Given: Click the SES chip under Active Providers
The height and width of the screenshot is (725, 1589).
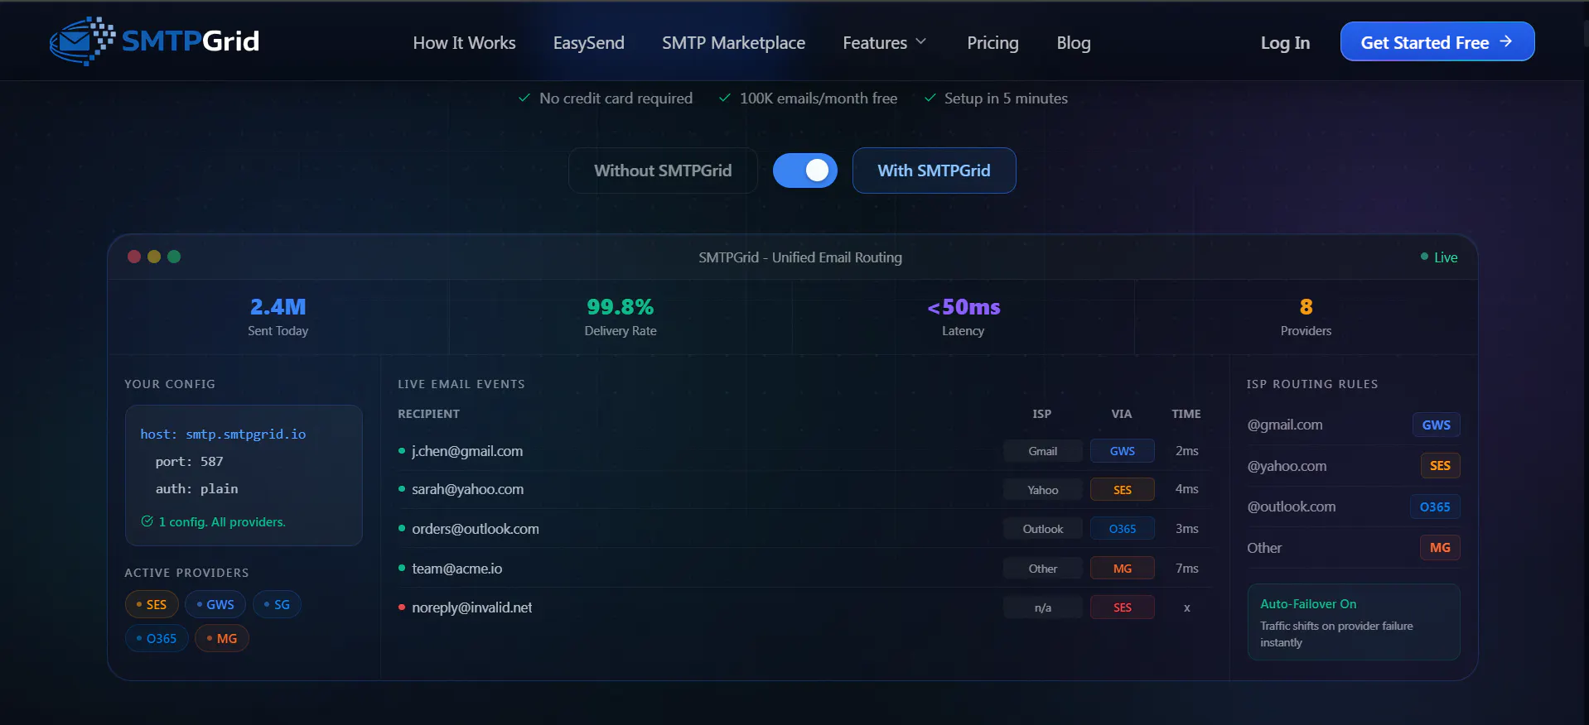Looking at the screenshot, I should tap(152, 604).
